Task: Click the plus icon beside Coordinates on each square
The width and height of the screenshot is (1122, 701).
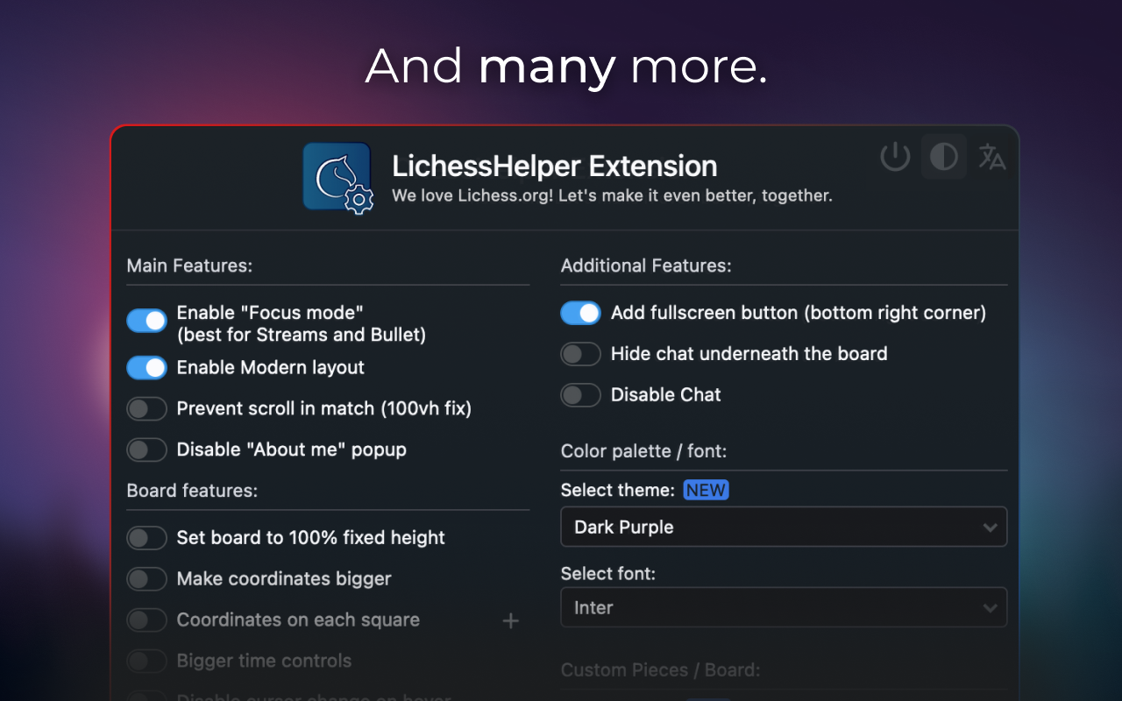Action: click(x=510, y=620)
